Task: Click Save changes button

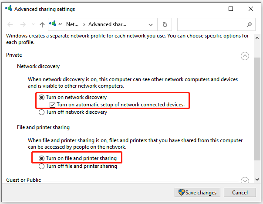Action: coord(197,192)
